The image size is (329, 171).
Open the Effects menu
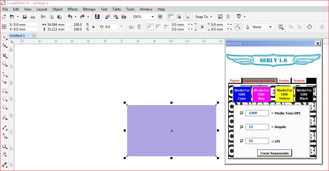73,9
